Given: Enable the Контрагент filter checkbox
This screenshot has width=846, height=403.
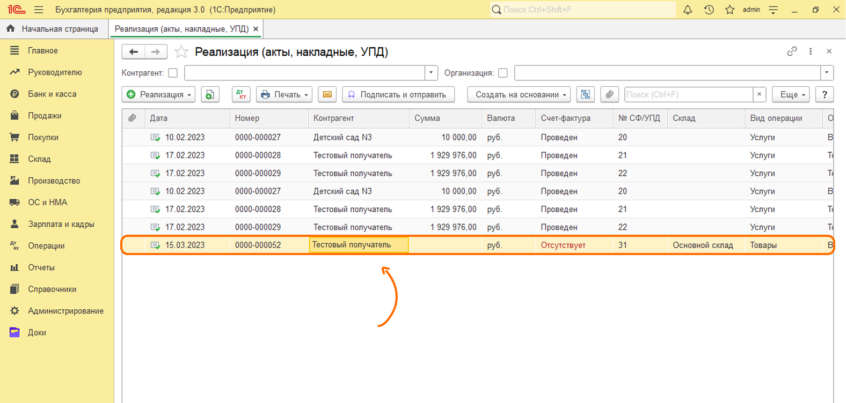Looking at the screenshot, I should coord(173,73).
